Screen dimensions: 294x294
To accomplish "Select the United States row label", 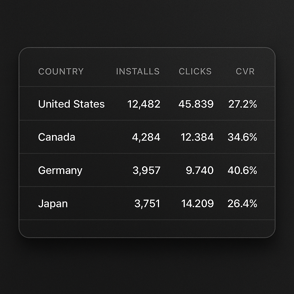I will [71, 104].
